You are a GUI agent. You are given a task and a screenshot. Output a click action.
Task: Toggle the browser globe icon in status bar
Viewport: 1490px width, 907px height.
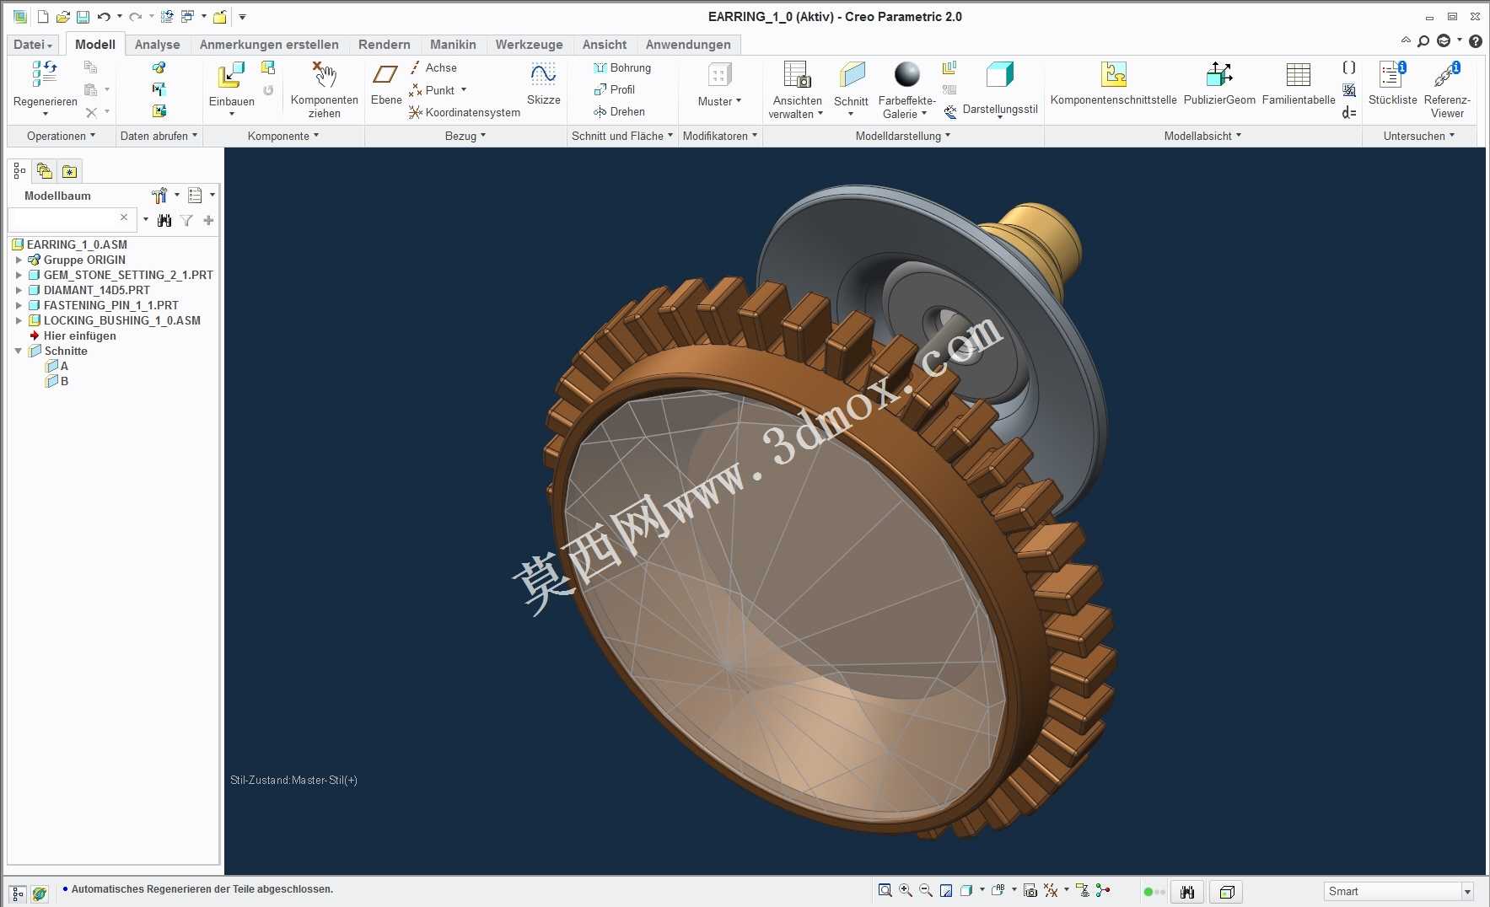[x=40, y=894]
